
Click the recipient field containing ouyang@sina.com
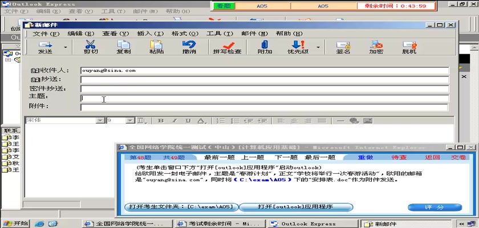click(x=265, y=71)
